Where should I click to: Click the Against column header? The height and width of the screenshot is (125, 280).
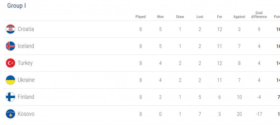[x=239, y=17]
